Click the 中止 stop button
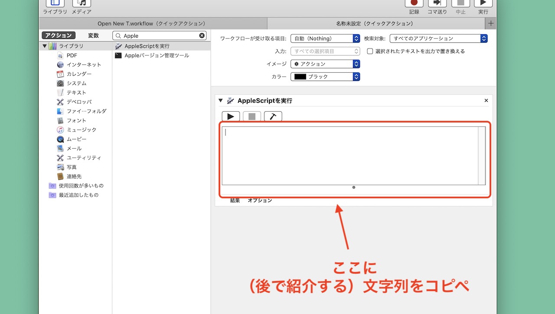Screen dimensions: 555x314 point(460,6)
